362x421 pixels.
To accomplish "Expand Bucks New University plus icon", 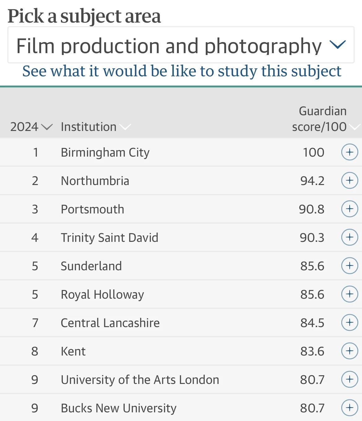I will pyautogui.click(x=350, y=408).
